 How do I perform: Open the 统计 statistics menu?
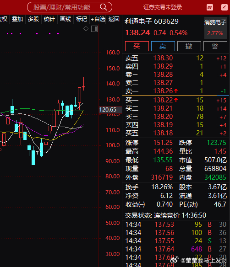point(49,19)
